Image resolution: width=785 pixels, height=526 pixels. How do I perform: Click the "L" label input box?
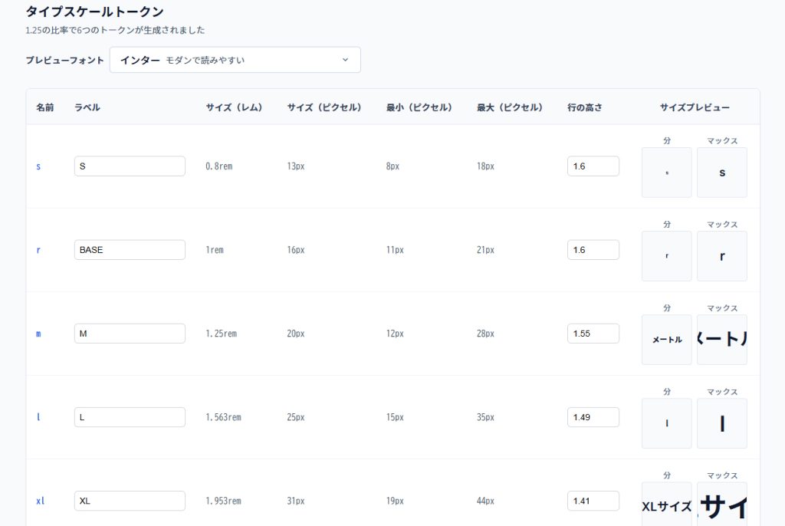point(130,417)
